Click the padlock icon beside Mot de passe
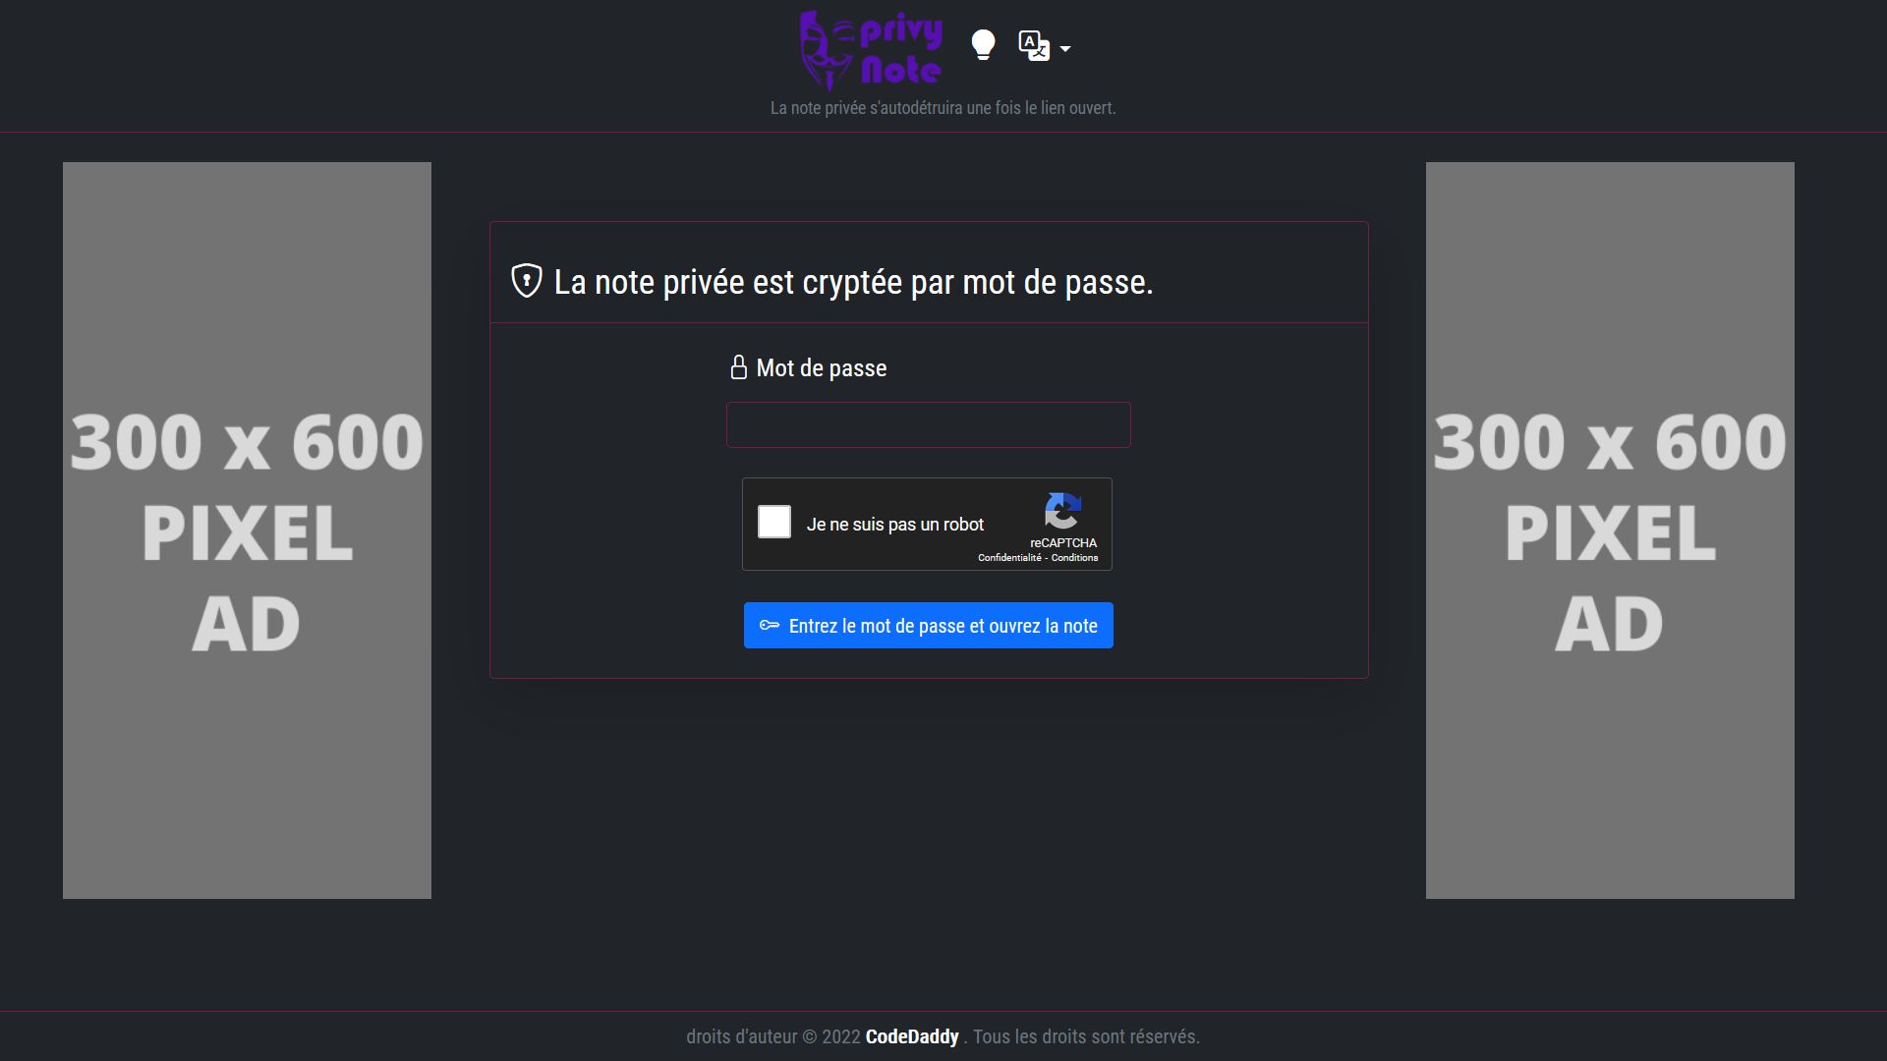Viewport: 1887px width, 1061px height. tap(739, 367)
